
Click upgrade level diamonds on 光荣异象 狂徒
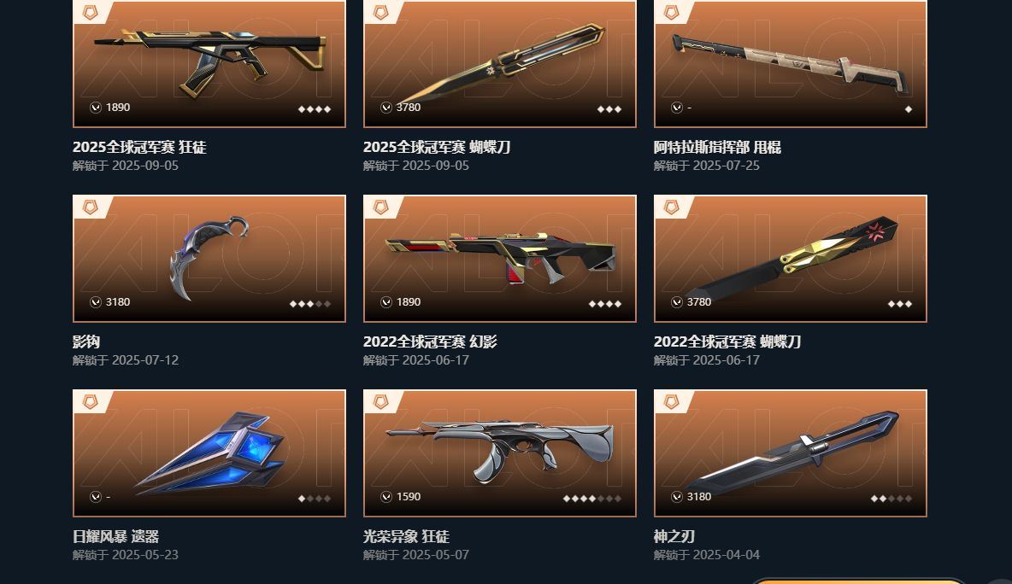click(x=591, y=499)
